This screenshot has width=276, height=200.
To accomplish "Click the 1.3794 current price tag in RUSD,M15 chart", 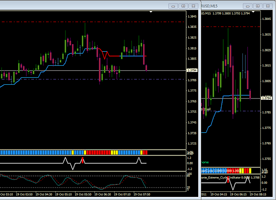I will point(266,98).
